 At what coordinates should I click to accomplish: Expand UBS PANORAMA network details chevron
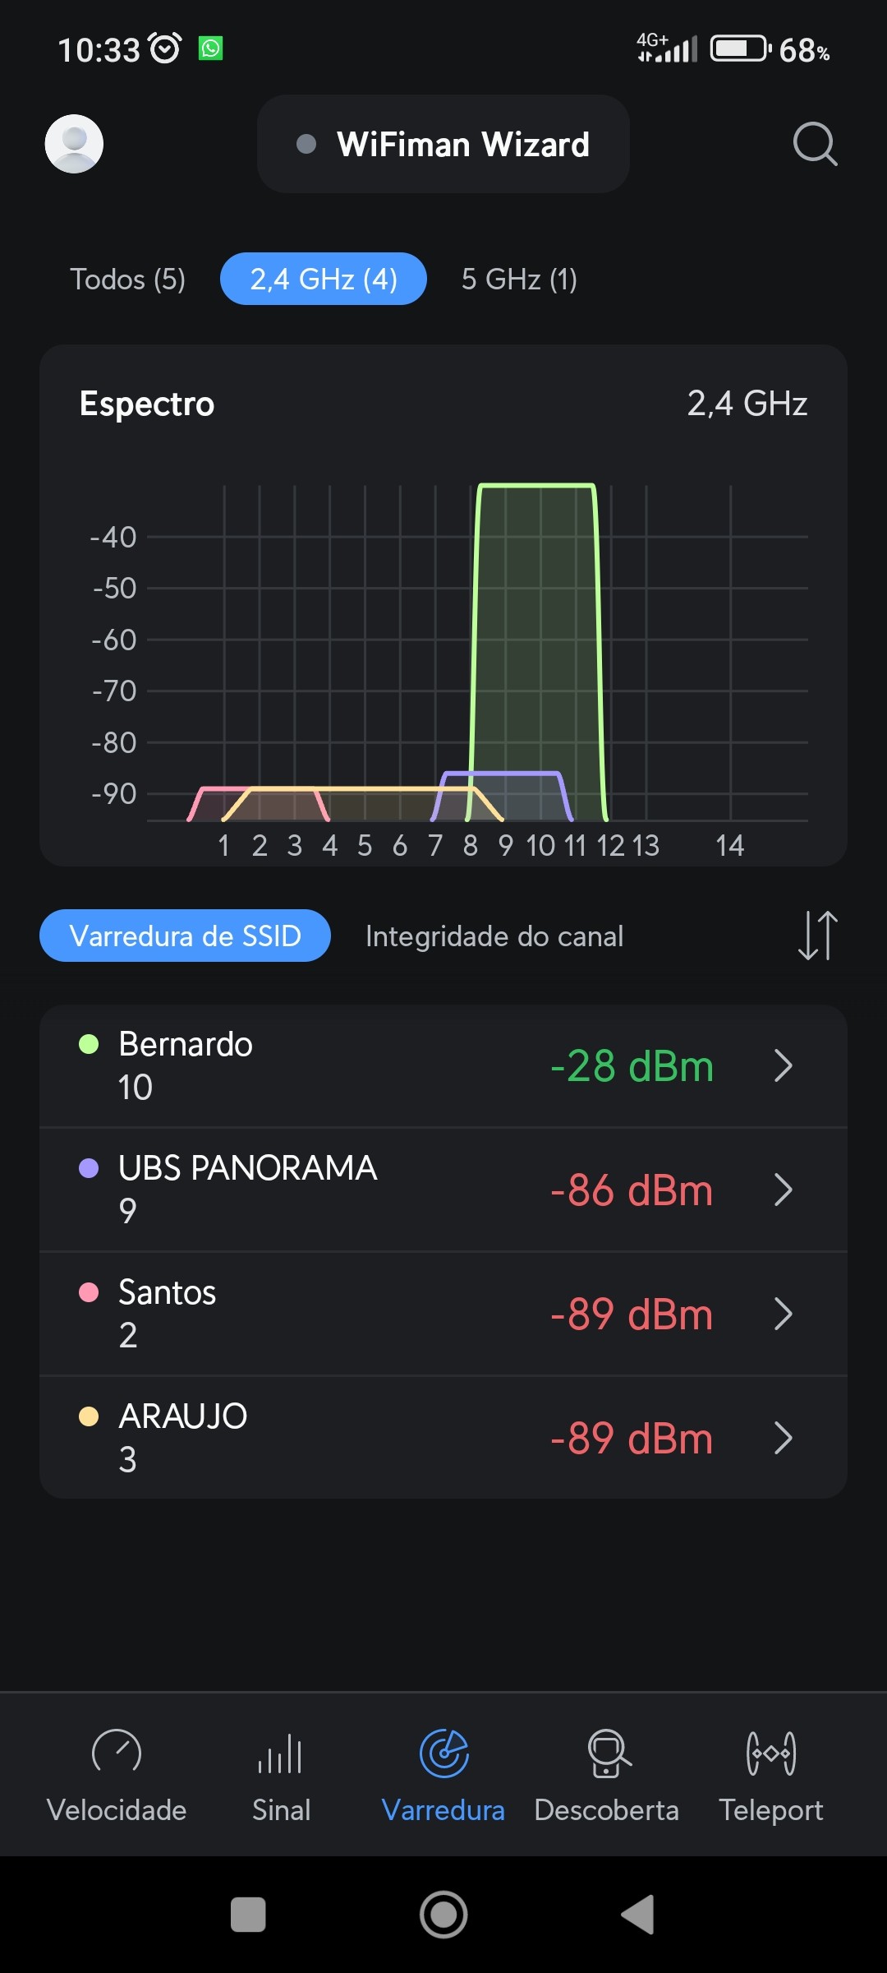click(784, 1190)
